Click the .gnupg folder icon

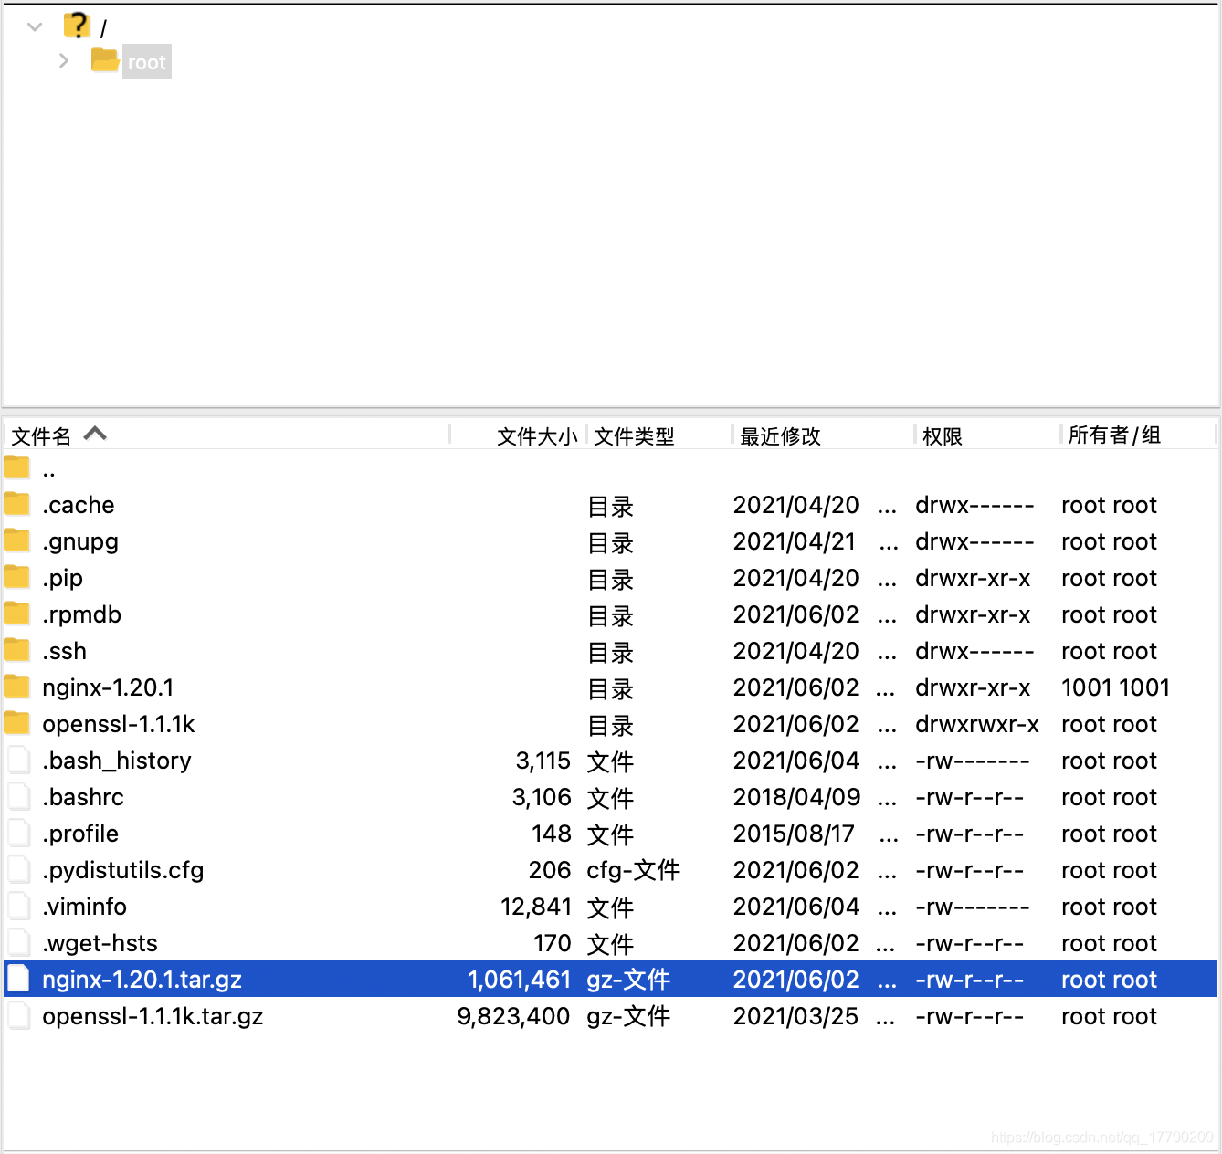(16, 540)
